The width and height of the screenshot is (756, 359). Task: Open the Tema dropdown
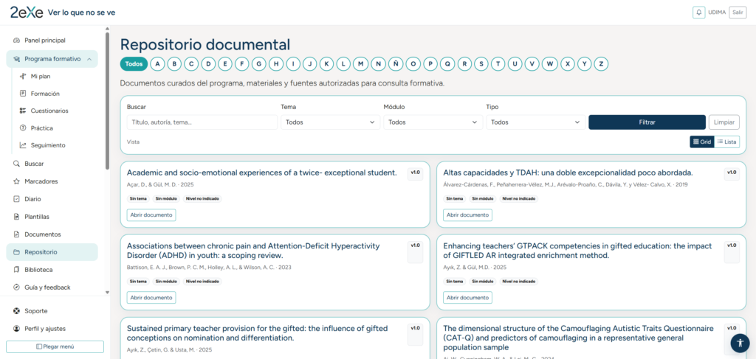point(330,122)
